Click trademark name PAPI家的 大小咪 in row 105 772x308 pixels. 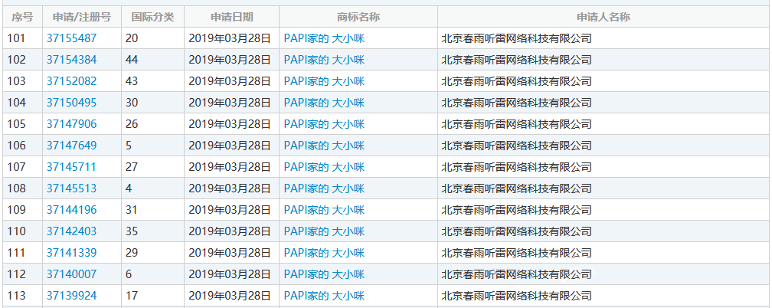324,124
